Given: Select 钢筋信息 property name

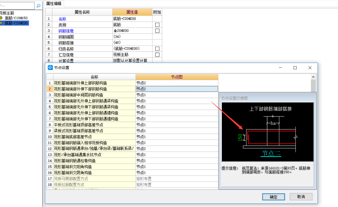Looking at the screenshot, I should click(x=66, y=31).
